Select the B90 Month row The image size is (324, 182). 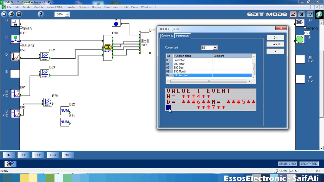[x=209, y=72]
